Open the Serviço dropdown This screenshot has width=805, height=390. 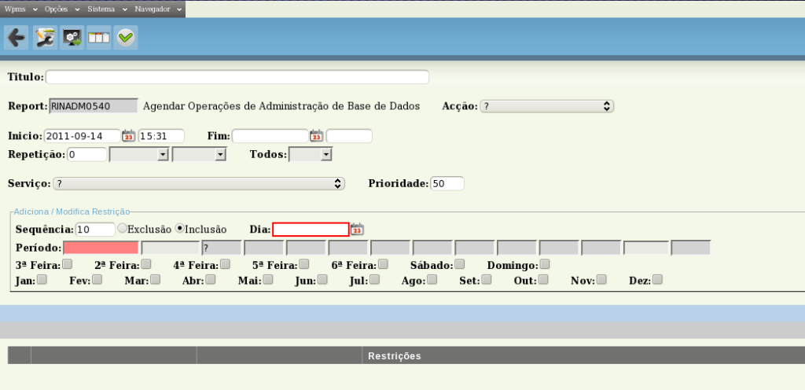point(199,184)
